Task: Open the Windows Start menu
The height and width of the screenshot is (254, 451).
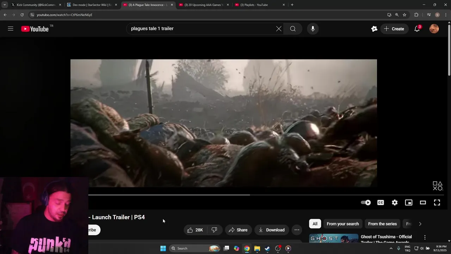Action: pyautogui.click(x=163, y=248)
